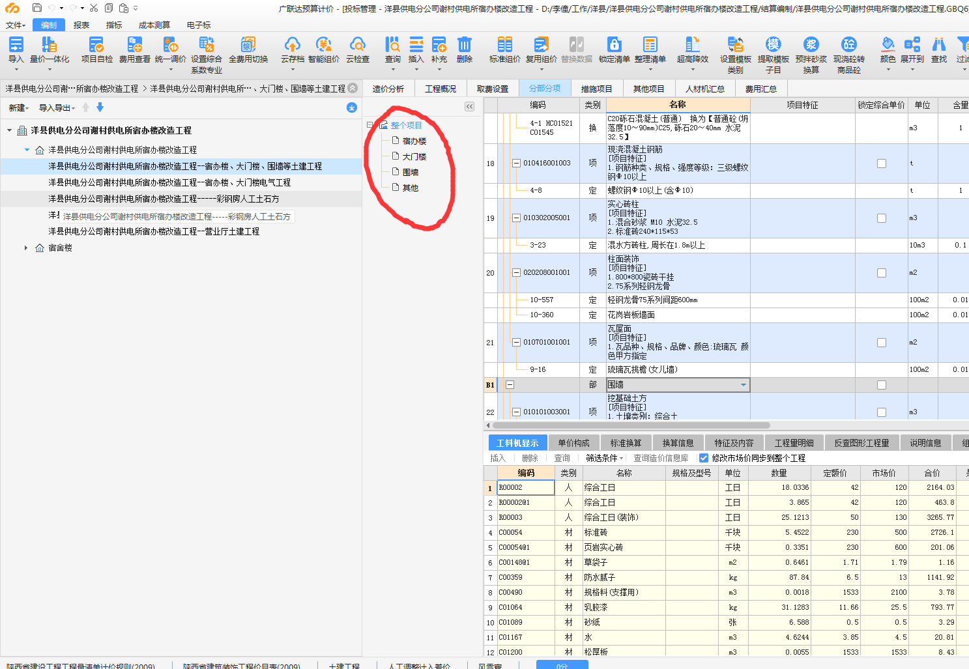Expand the 宿舍楼 tree node
The width and height of the screenshot is (969, 669).
tap(26, 248)
